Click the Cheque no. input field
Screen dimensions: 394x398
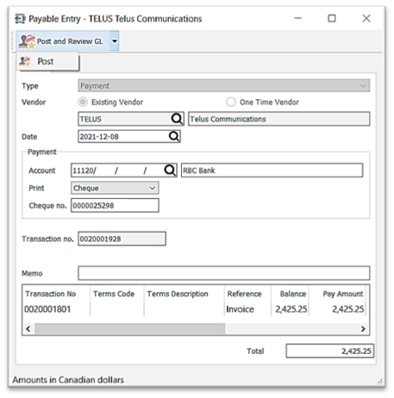click(x=115, y=205)
